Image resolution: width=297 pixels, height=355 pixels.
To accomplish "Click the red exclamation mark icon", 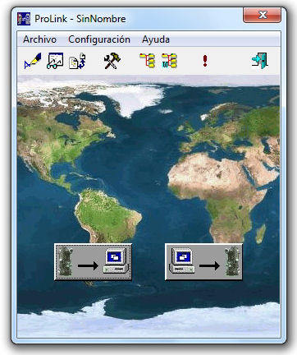I will 205,61.
